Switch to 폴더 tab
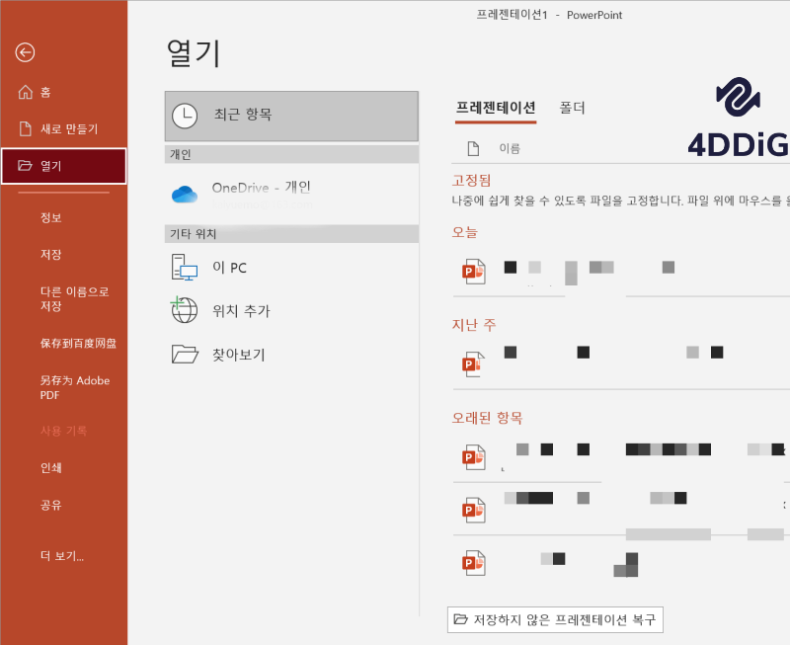 tap(573, 108)
